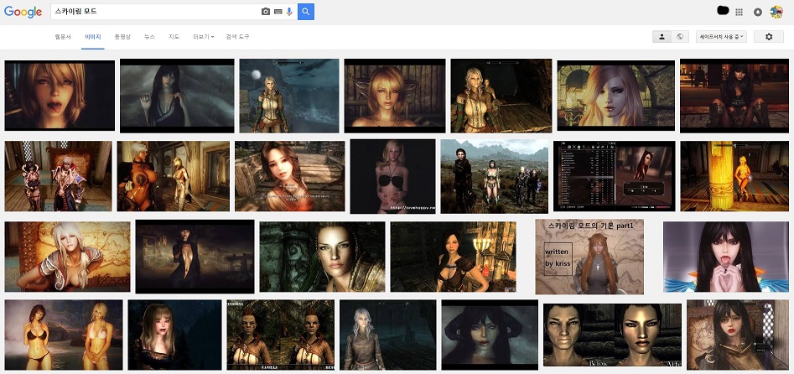Expand the 더보기 dropdown menu
The image size is (794, 374).
pyautogui.click(x=204, y=37)
